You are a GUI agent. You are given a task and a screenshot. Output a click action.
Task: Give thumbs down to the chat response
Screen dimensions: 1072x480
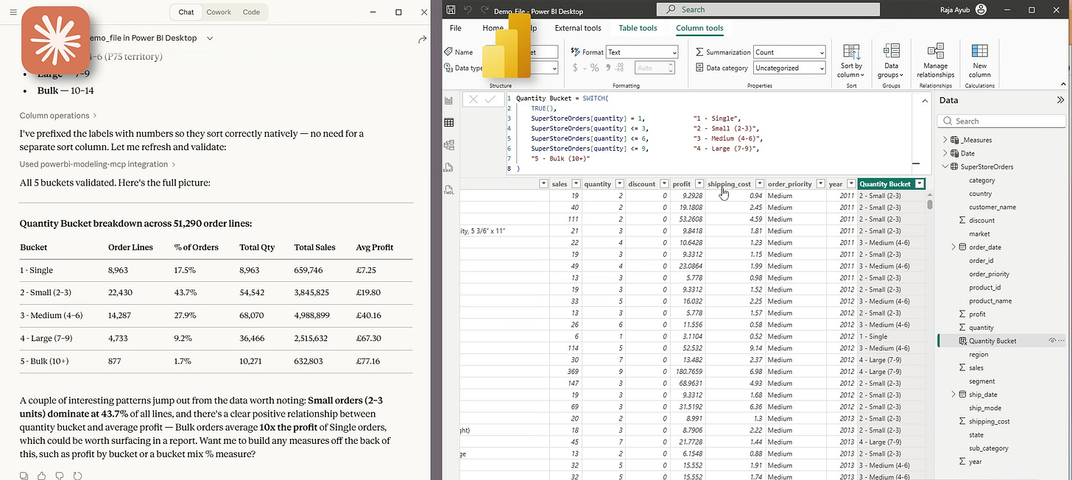click(x=60, y=476)
